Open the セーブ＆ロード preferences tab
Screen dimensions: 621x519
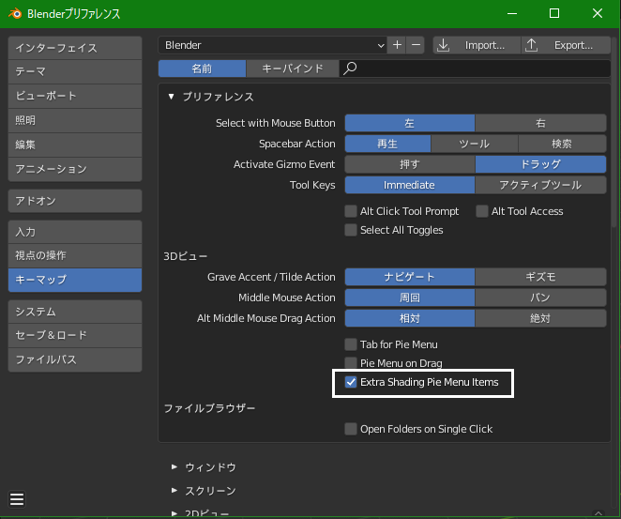tap(75, 335)
